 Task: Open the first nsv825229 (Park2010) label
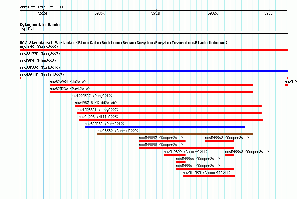click(40, 68)
